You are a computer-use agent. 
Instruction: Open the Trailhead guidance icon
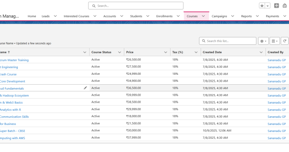(285, 6)
